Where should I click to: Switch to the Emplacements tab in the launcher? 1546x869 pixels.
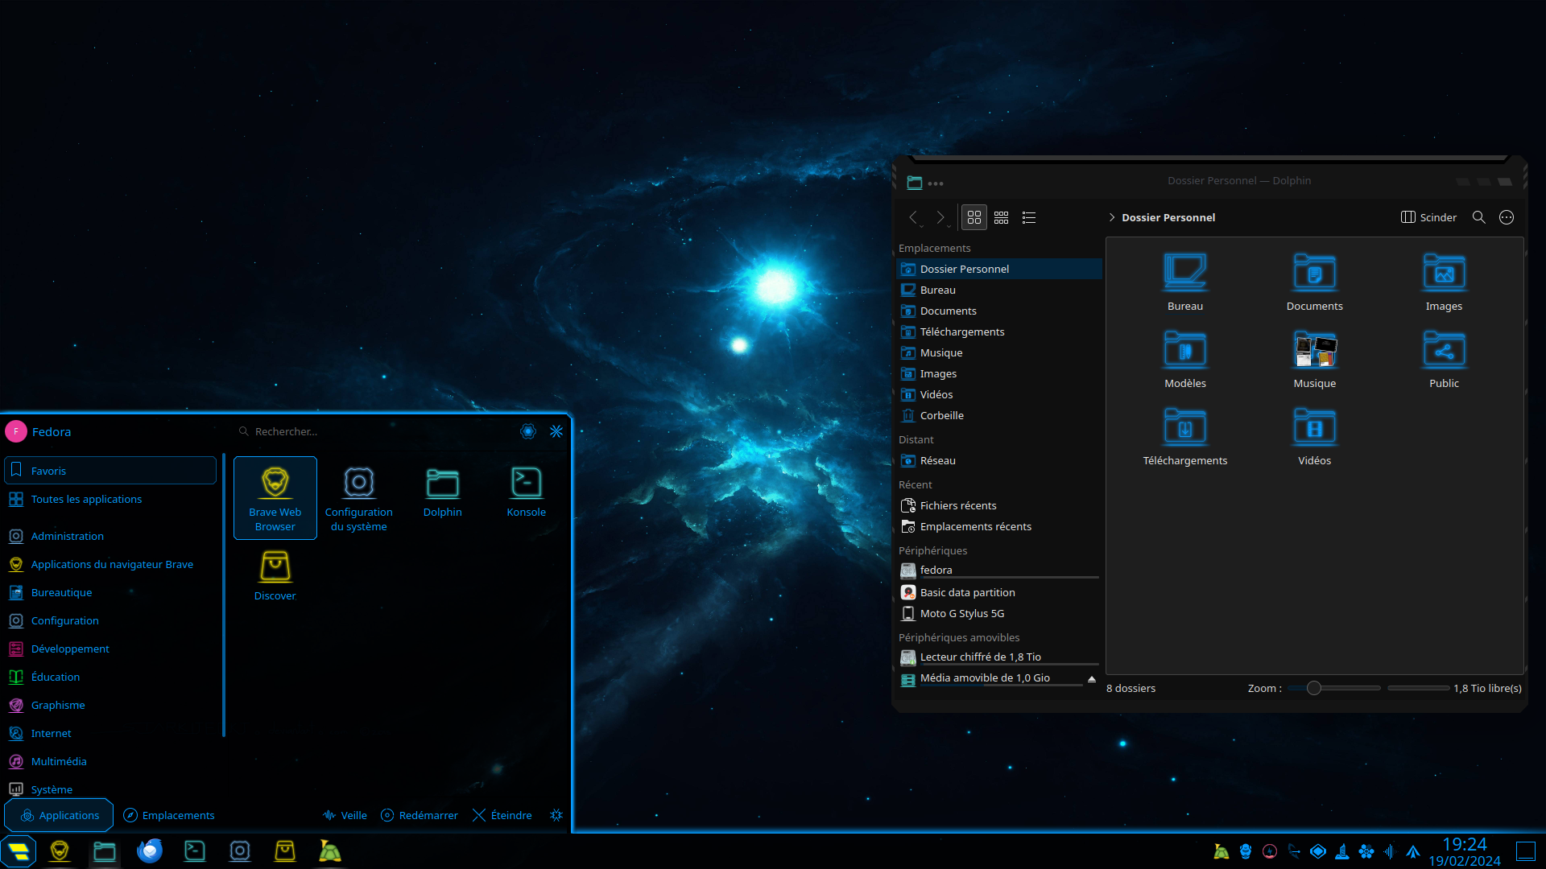click(x=168, y=815)
